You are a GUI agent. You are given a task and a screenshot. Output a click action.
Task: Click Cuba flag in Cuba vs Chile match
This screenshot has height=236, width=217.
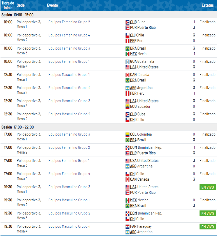point(127,114)
